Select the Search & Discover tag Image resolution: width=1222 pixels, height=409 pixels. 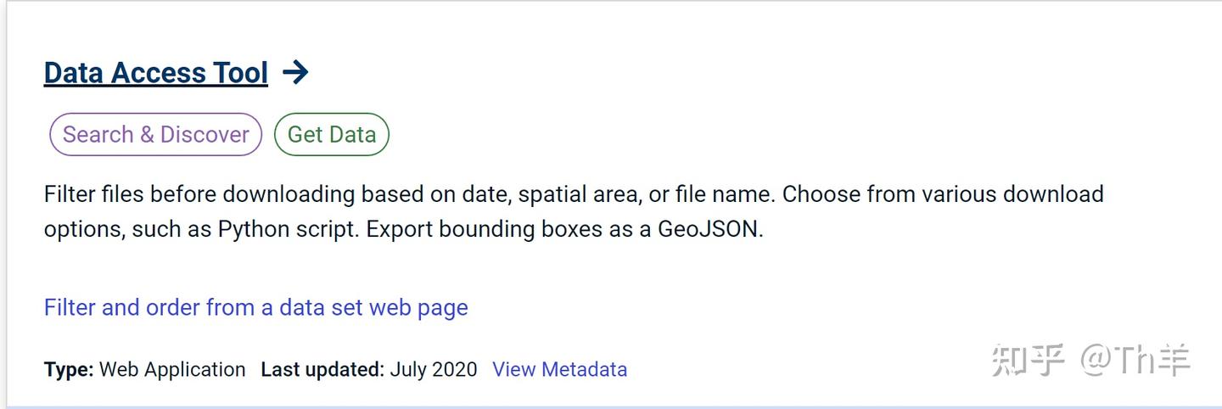[156, 135]
